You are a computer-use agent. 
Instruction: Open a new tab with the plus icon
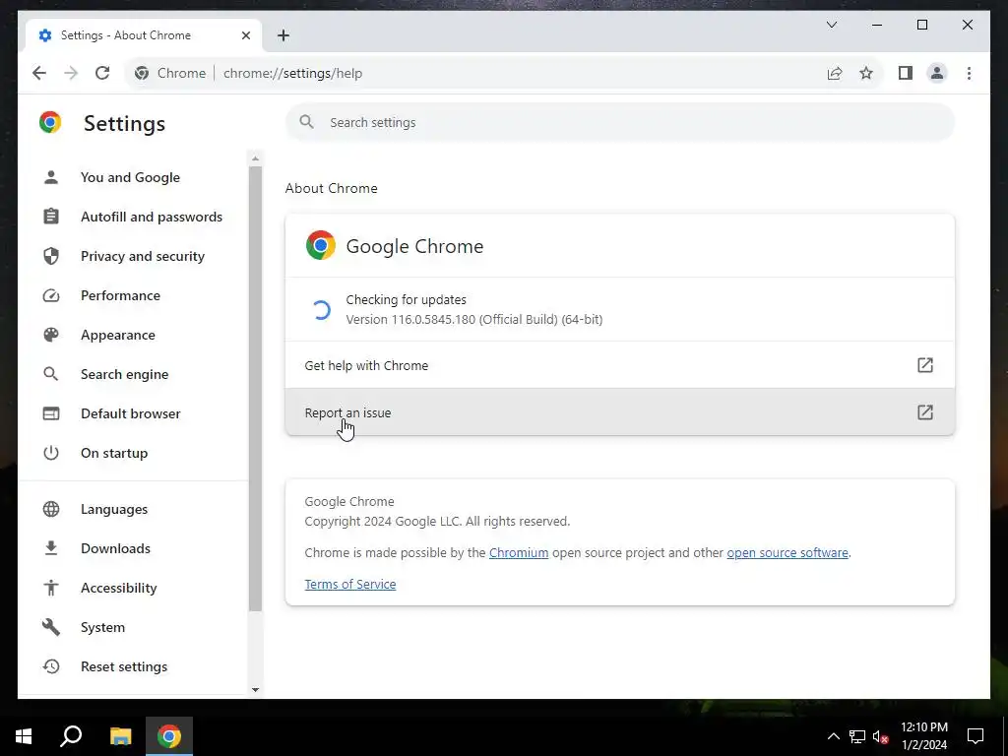pos(283,35)
